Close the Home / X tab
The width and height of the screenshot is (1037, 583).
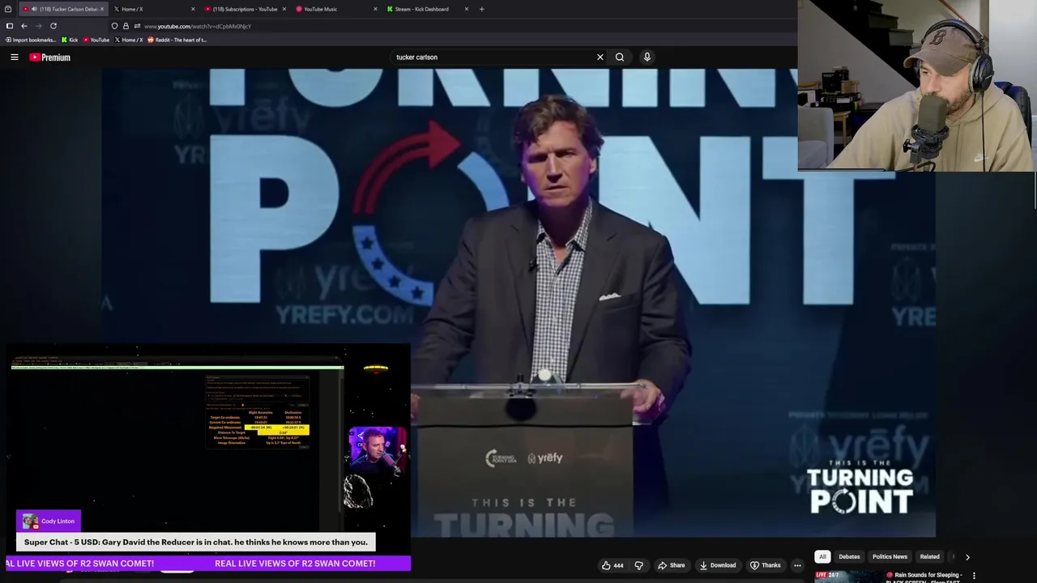point(193,9)
